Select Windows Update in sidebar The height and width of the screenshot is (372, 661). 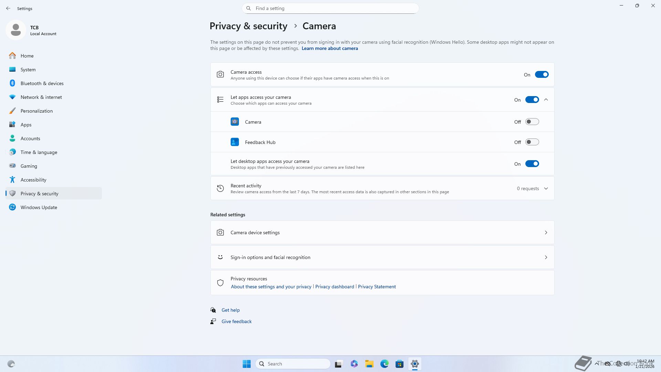(x=39, y=207)
